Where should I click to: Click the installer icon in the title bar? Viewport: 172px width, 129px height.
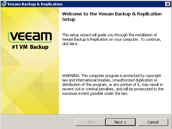(4, 4)
